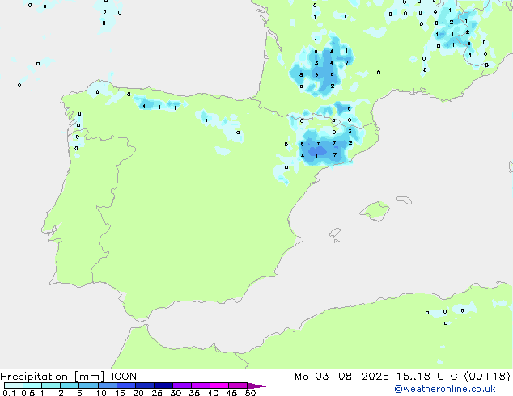Click the 50 mm arrow end of legend
Viewport: 513px width, 396px height.
pos(256,385)
